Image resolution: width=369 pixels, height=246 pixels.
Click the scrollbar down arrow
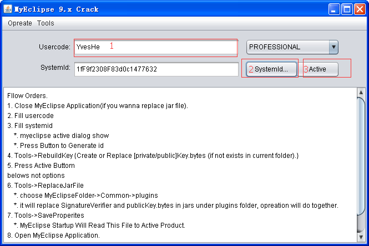361,237
